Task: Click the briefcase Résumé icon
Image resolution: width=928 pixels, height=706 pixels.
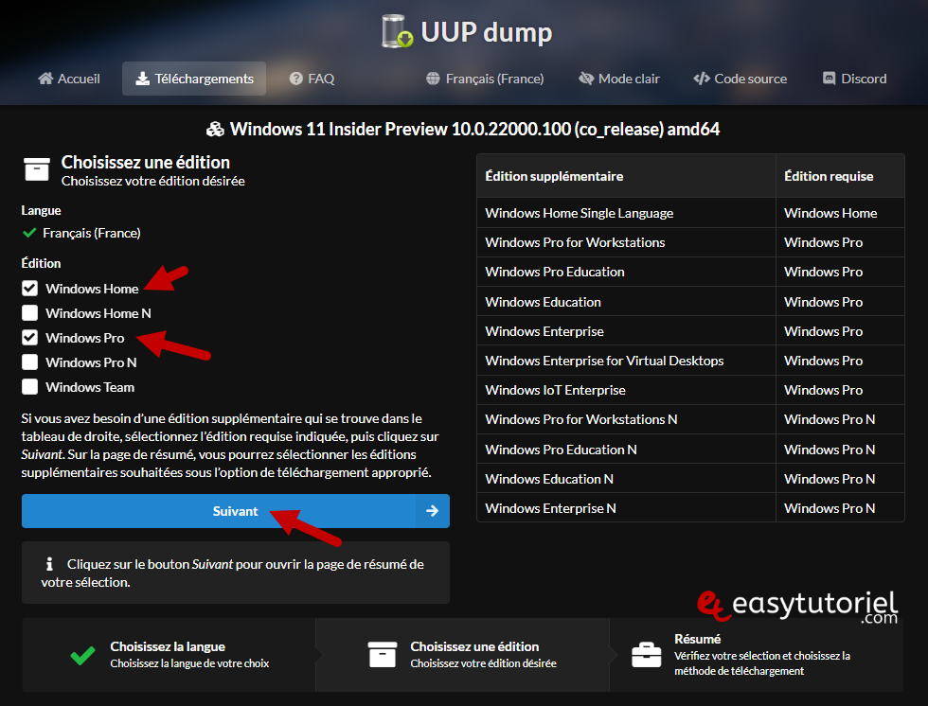Action: [646, 655]
